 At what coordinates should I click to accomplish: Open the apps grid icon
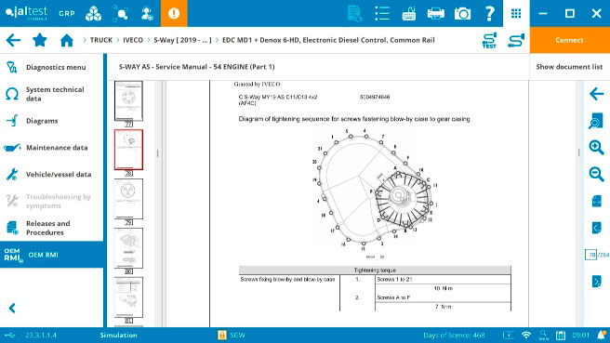[516, 14]
